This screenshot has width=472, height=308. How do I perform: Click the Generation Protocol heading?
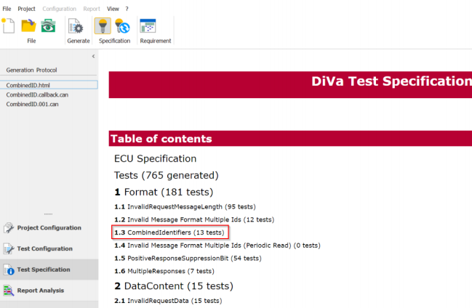point(31,70)
